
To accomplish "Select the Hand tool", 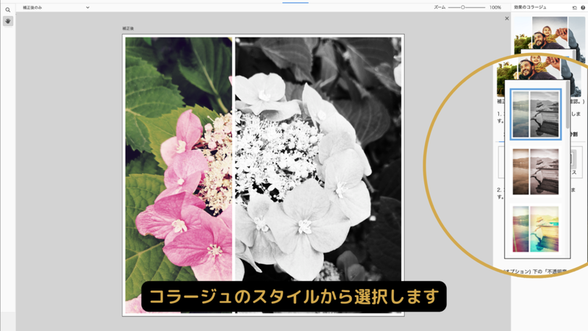I will pyautogui.click(x=7, y=21).
